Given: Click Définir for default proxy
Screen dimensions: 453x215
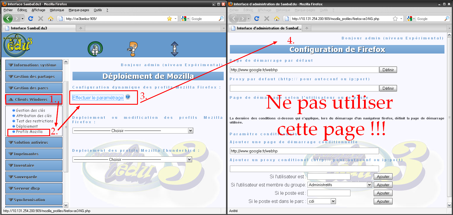Looking at the screenshot, I should point(388,88).
